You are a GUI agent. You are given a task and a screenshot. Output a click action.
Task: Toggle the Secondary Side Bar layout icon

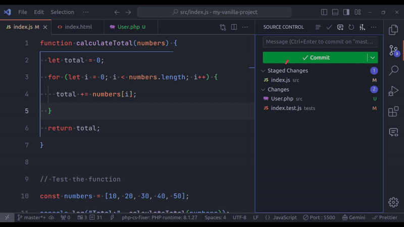pos(346,12)
